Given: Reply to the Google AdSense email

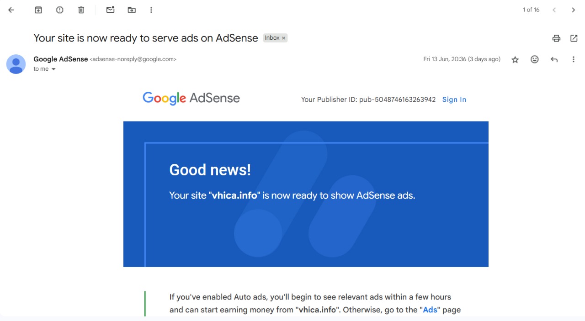Looking at the screenshot, I should (554, 59).
